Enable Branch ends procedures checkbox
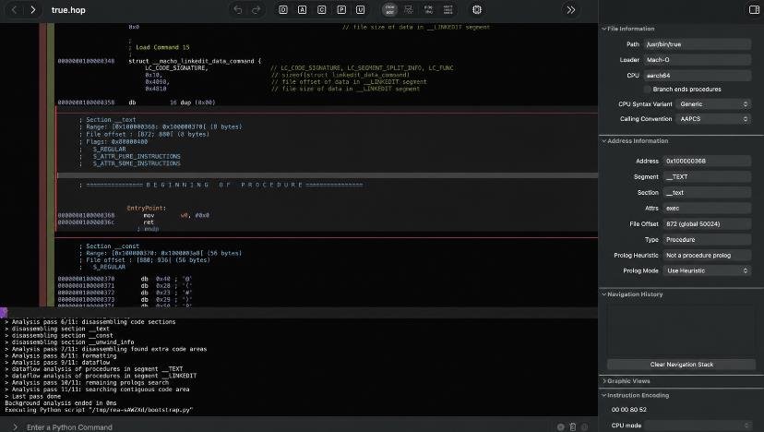This screenshot has width=764, height=432. point(647,90)
